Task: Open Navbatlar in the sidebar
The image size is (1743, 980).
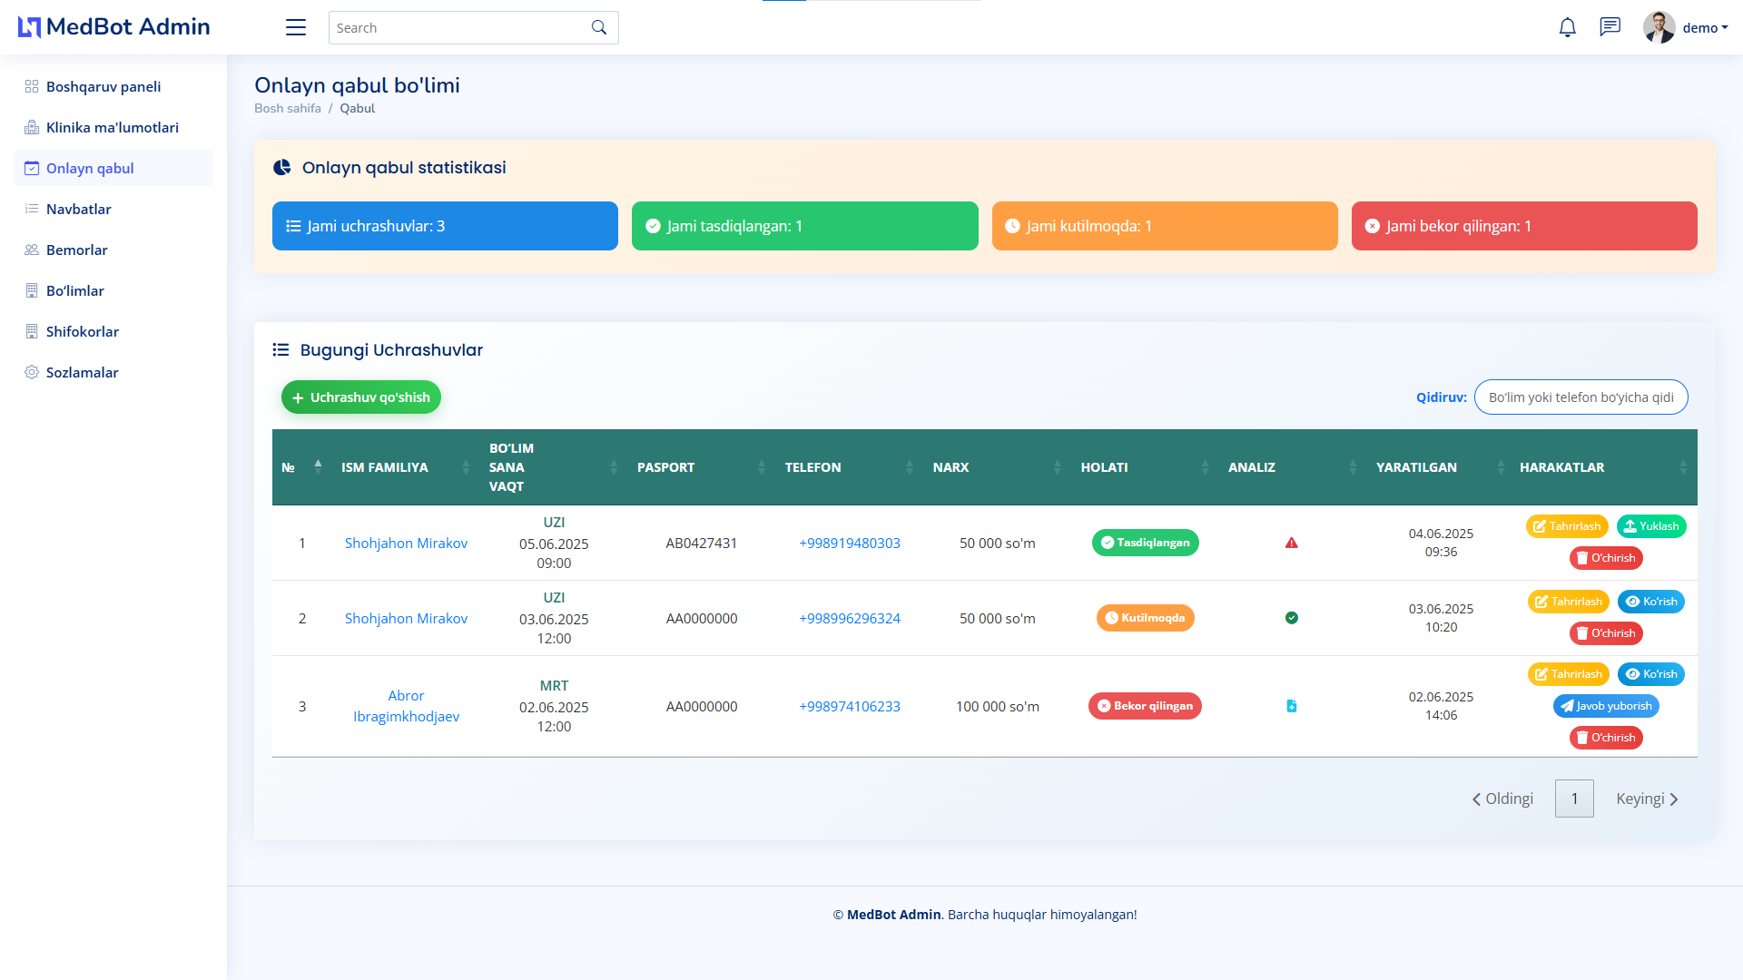Action: pyautogui.click(x=79, y=209)
